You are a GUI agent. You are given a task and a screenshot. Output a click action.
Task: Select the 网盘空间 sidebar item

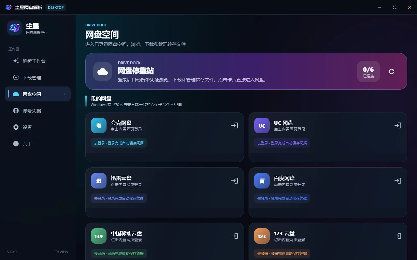pyautogui.click(x=38, y=94)
